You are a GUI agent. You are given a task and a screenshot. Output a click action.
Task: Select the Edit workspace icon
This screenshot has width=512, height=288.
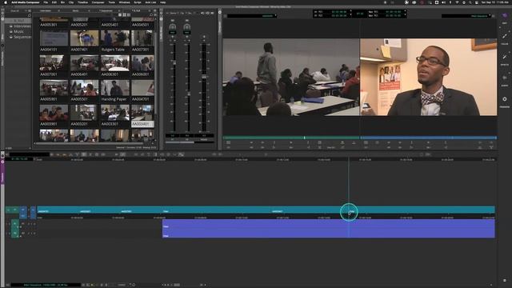tap(505, 16)
